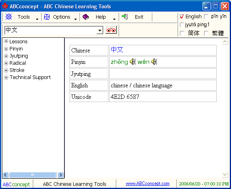
Task: Click 'ABC Chinese Learning Tools' in status bar
Action: 74,184
